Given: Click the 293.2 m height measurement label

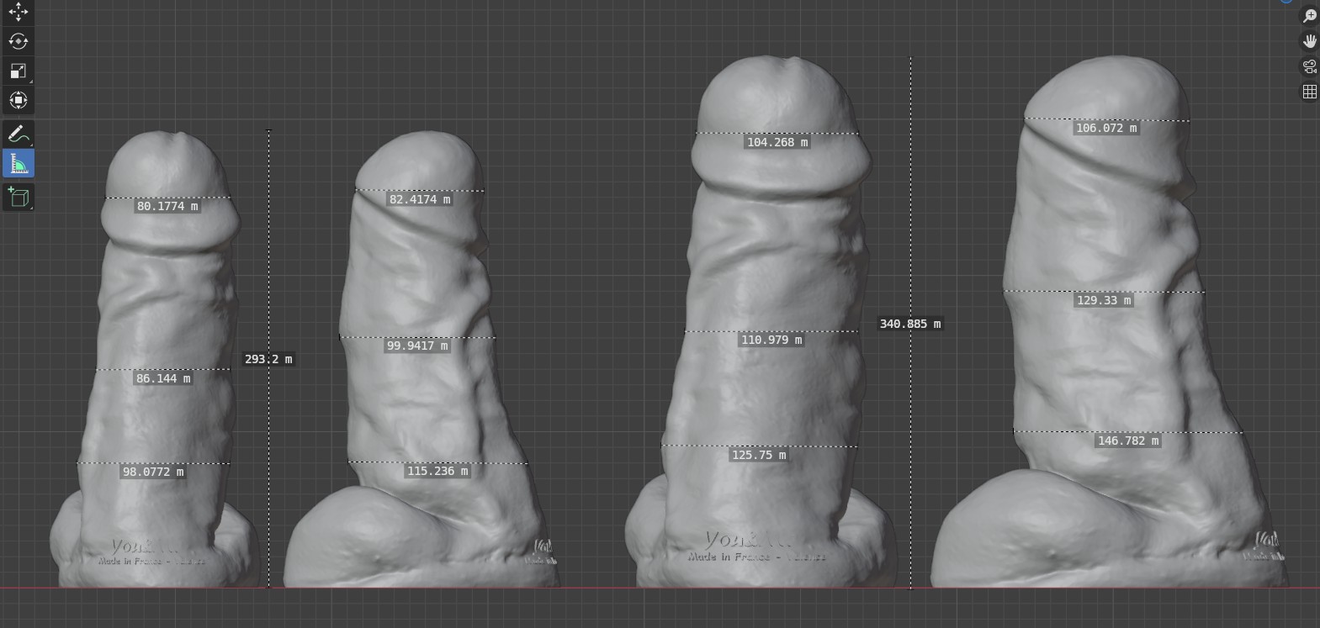Looking at the screenshot, I should click(x=268, y=359).
